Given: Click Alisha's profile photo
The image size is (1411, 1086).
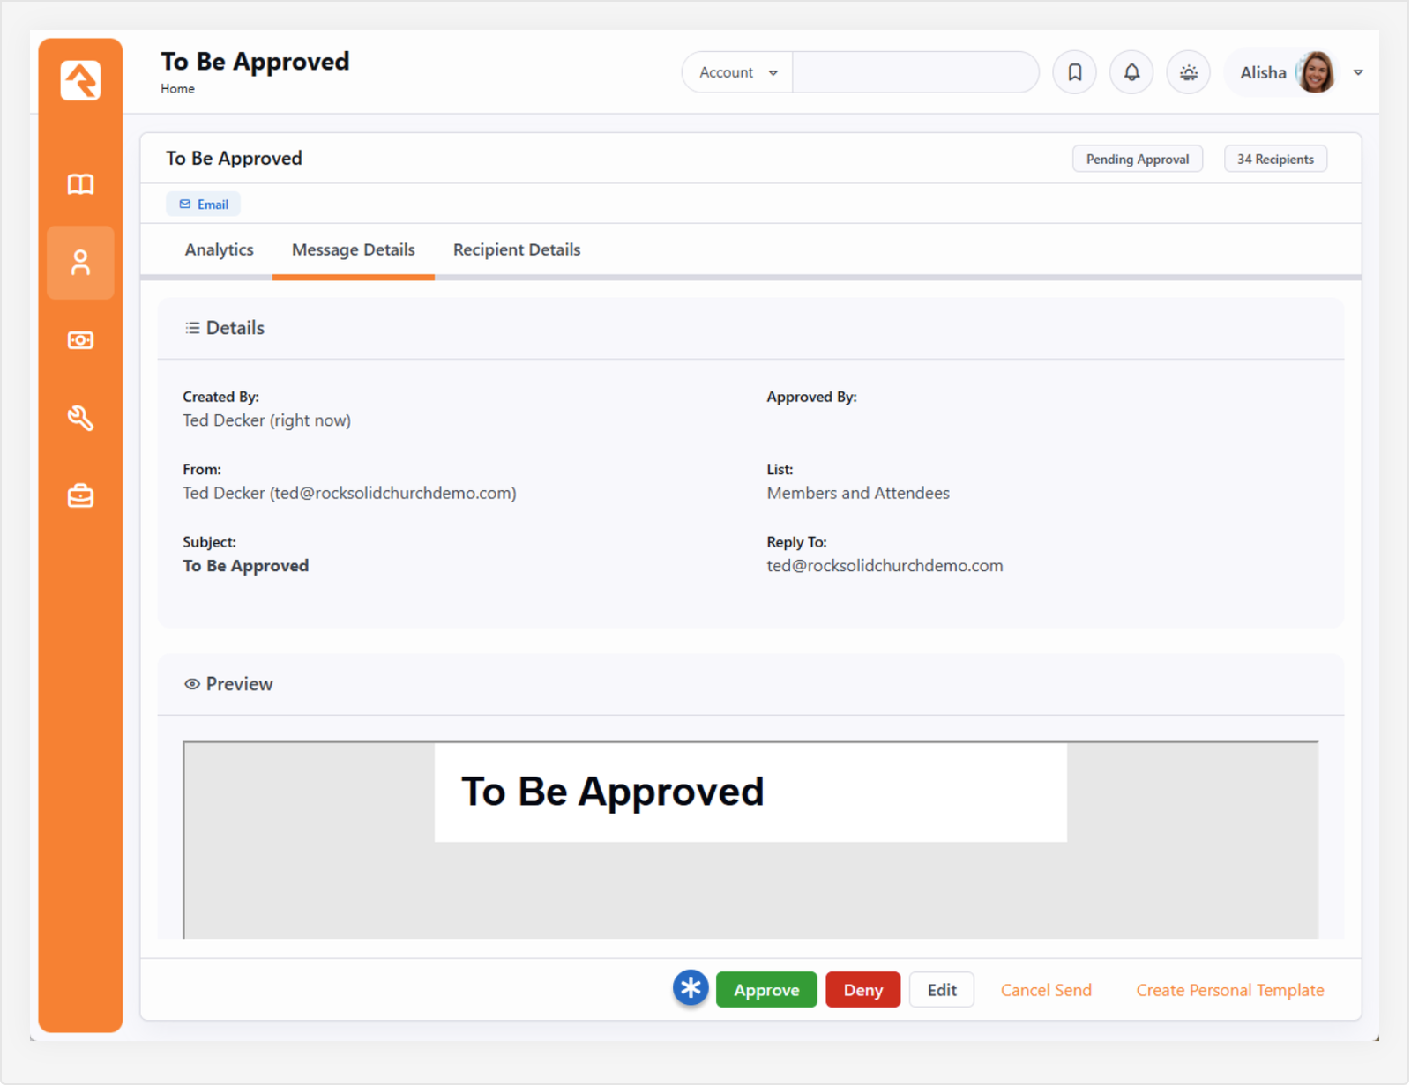Looking at the screenshot, I should click(1316, 72).
